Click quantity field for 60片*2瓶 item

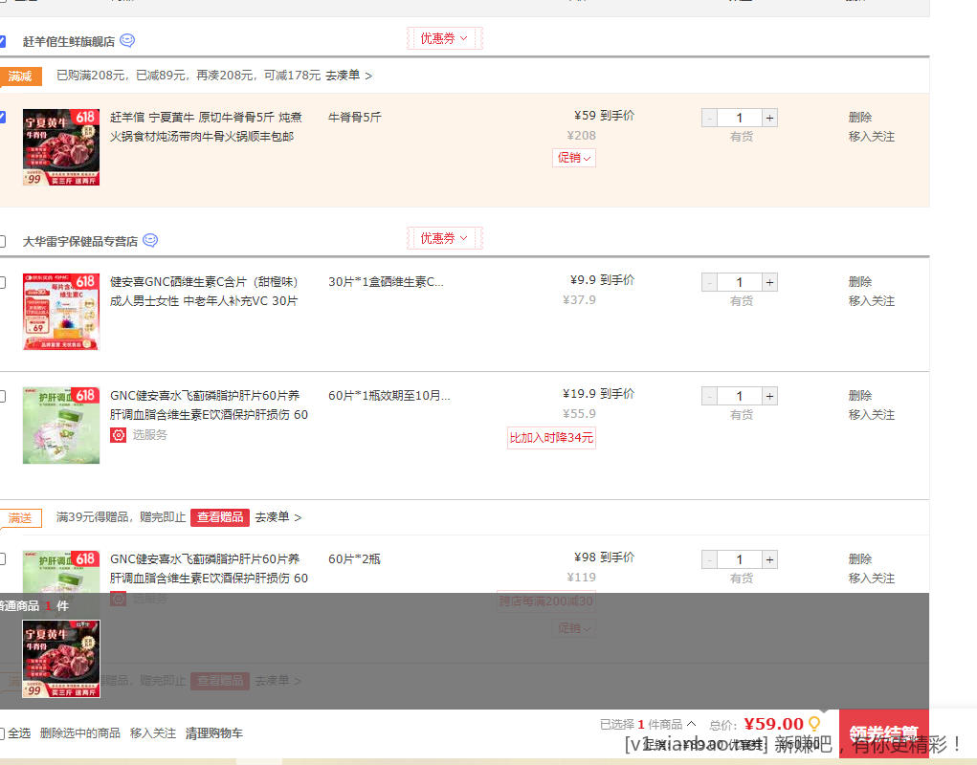click(x=740, y=559)
